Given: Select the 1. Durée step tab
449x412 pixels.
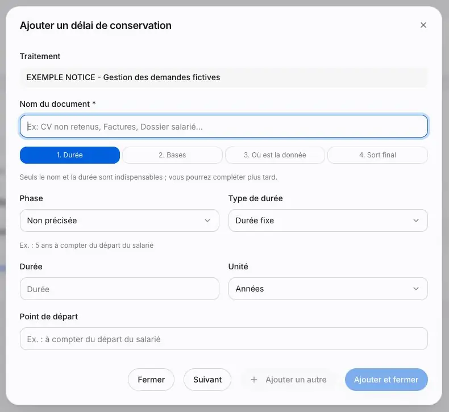Looking at the screenshot, I should (x=69, y=155).
